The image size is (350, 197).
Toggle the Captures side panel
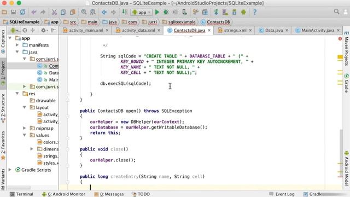(3, 41)
